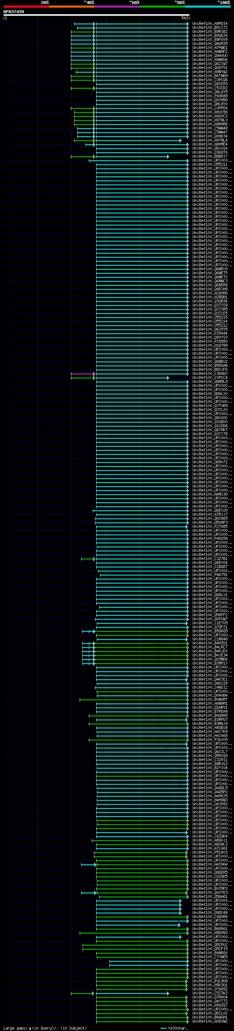This screenshot has height=1031, width=234.
Task: Click label UniRef100_C3Z7B1
Action: pyautogui.click(x=210, y=558)
